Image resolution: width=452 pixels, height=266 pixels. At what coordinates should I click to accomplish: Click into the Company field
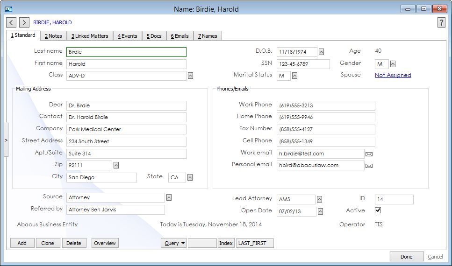[x=126, y=129]
